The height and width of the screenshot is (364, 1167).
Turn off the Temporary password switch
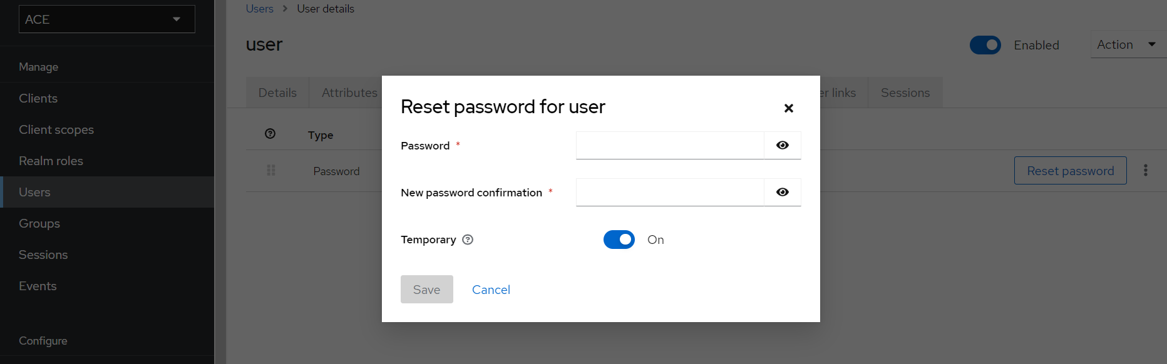pyautogui.click(x=619, y=240)
